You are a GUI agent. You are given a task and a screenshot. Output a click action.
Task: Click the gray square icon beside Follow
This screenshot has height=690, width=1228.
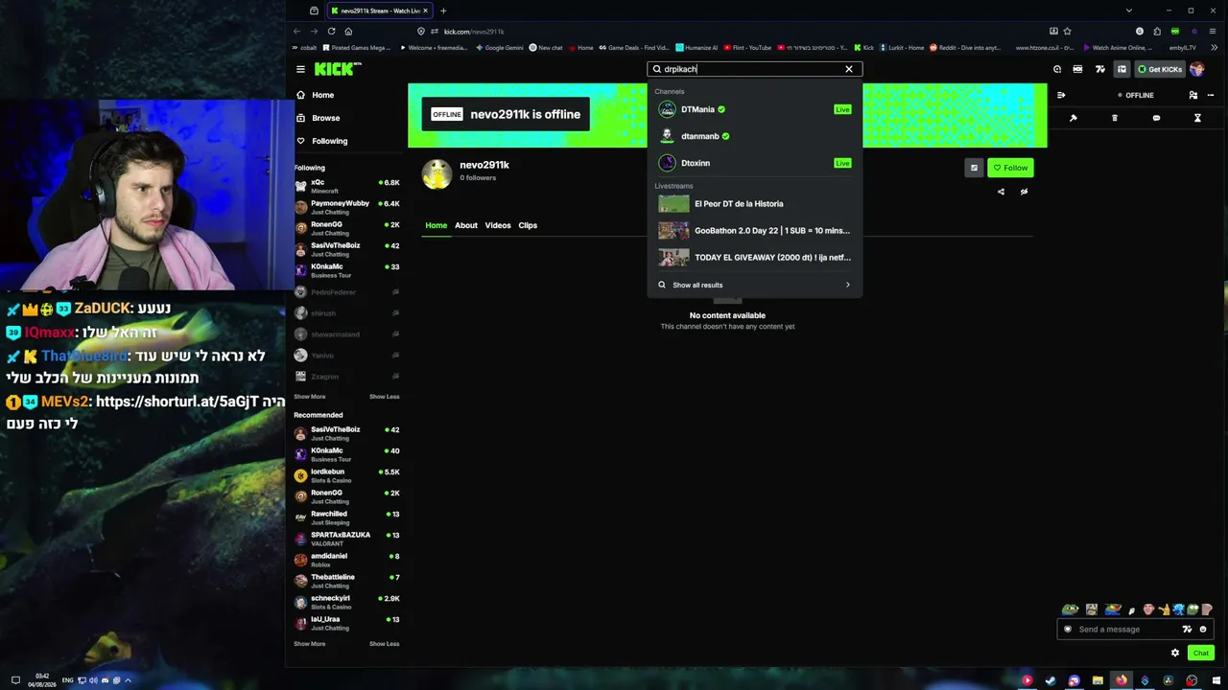point(974,168)
